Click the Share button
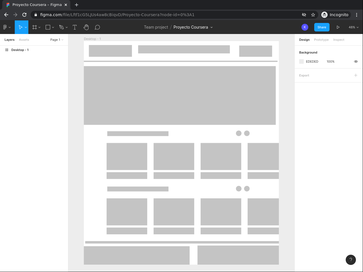Viewport: 363px width, 272px height. 322,27
